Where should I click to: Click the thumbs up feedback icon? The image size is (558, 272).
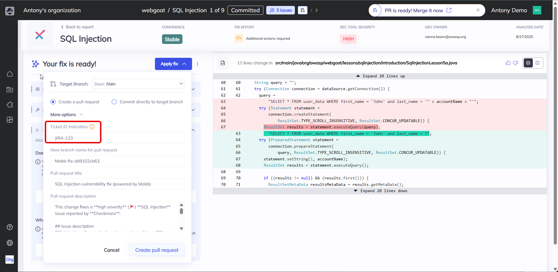[x=508, y=63]
